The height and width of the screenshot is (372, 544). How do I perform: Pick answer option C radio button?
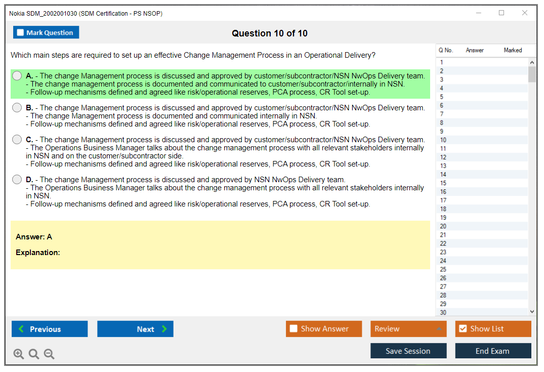click(x=17, y=139)
